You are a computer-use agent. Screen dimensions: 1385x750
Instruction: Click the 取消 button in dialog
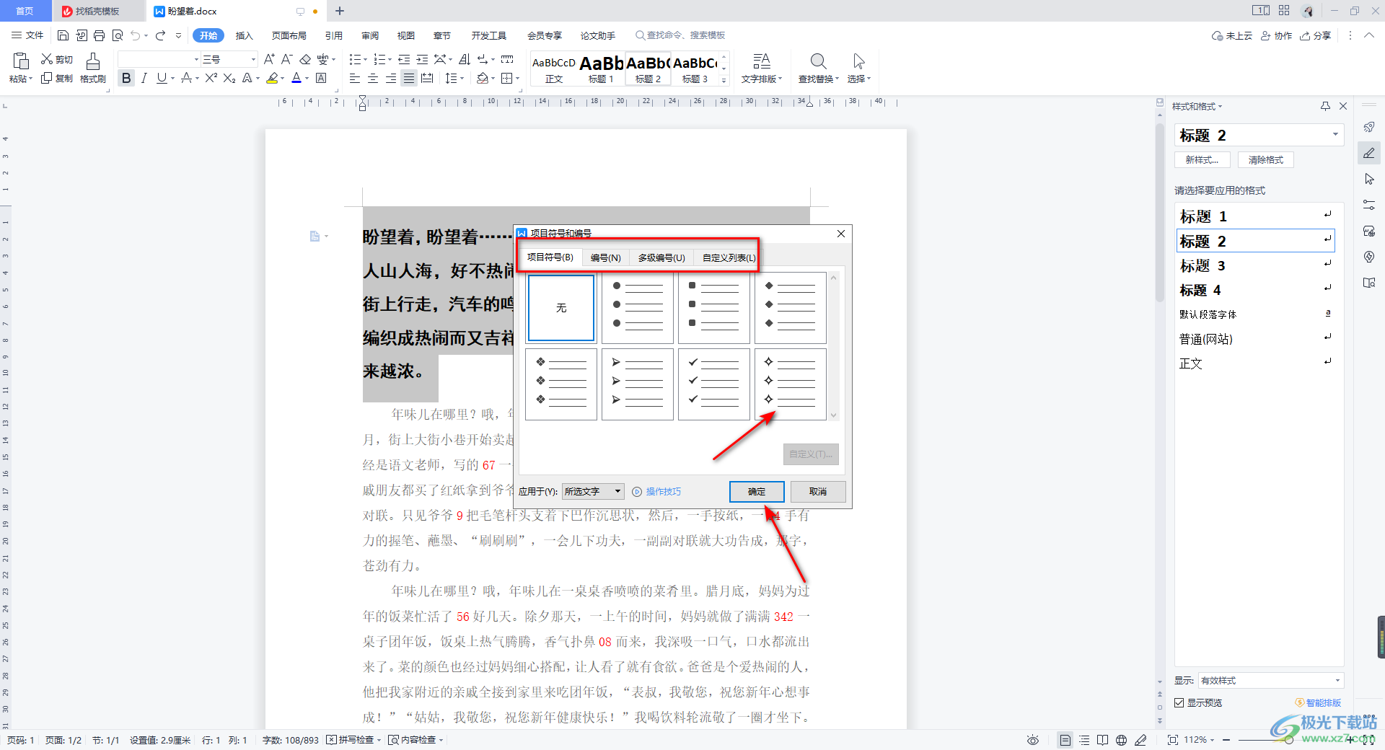(x=818, y=491)
